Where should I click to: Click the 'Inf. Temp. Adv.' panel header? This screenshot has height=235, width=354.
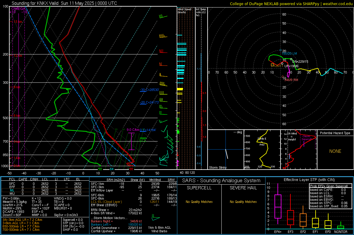(x=201, y=12)
